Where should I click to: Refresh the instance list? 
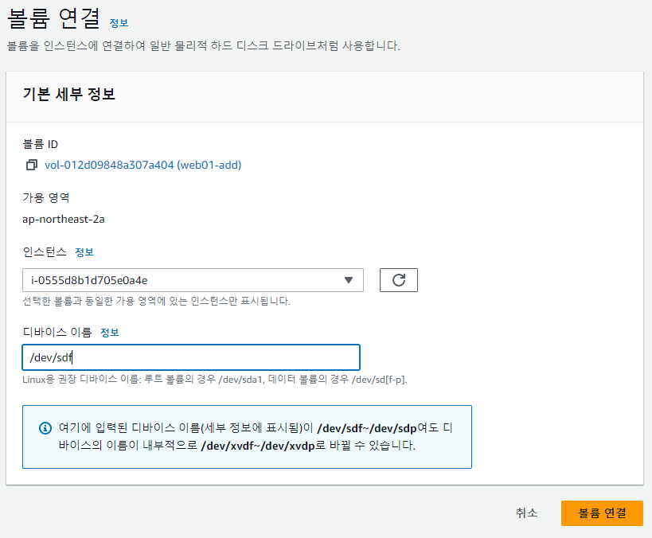pyautogui.click(x=398, y=280)
